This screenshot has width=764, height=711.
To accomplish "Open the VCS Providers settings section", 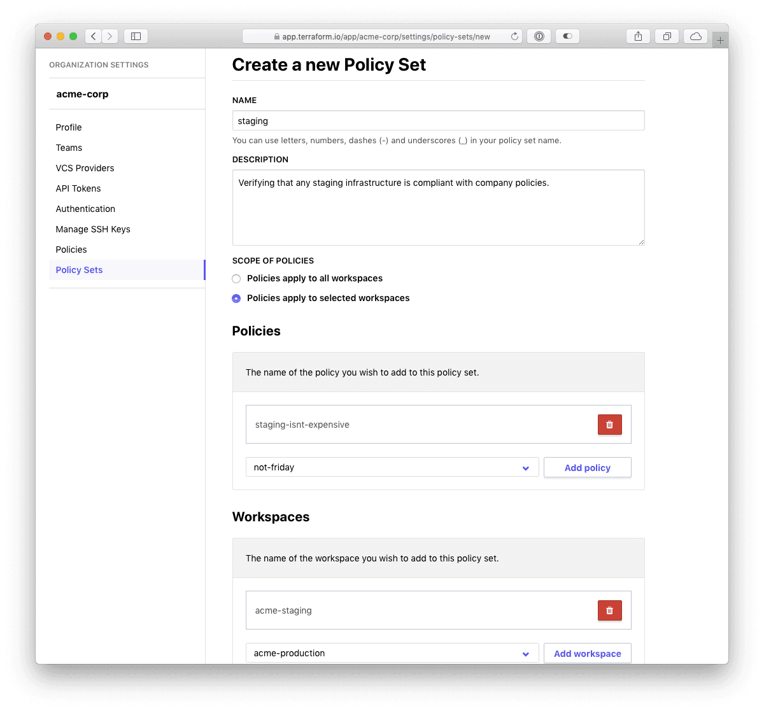I will [85, 168].
